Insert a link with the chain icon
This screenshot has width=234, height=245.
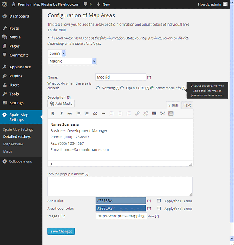137,114
